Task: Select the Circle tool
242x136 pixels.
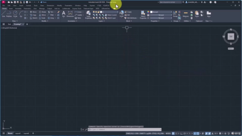Action: click(x=15, y=14)
